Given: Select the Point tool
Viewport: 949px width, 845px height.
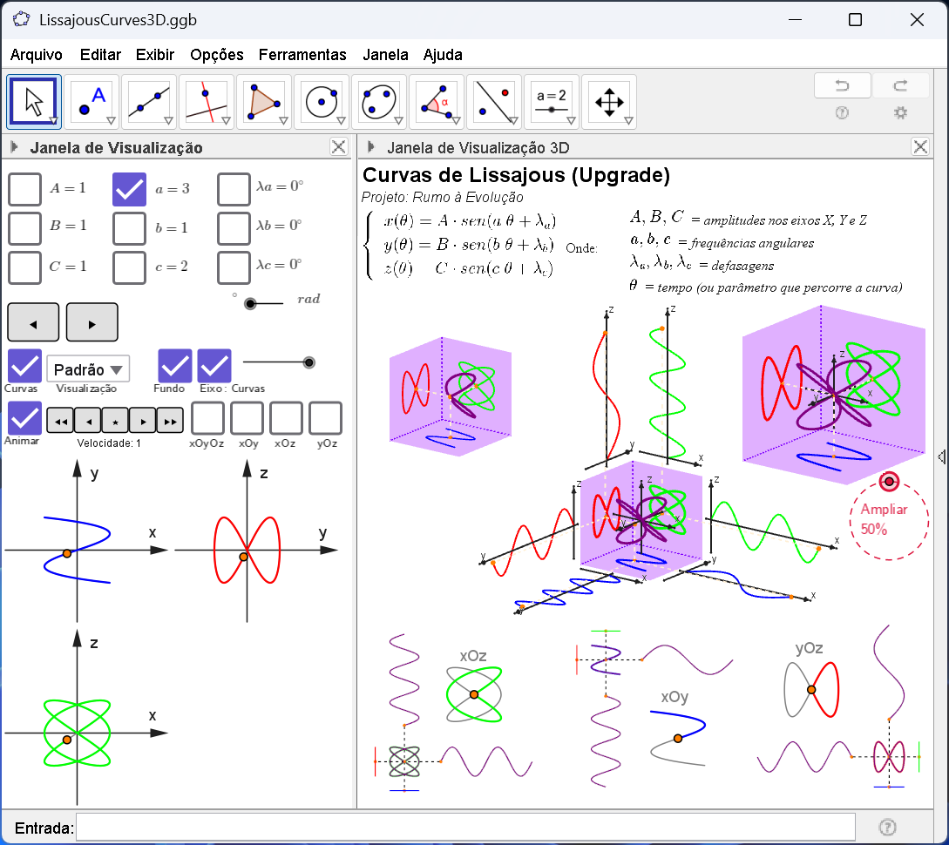Looking at the screenshot, I should [91, 101].
